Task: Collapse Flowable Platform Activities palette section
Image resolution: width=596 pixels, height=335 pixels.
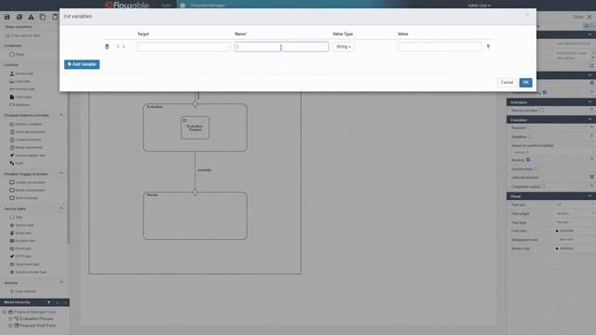Action: pos(61,115)
